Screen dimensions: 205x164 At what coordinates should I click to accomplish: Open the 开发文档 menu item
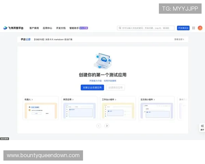[x=61, y=28]
